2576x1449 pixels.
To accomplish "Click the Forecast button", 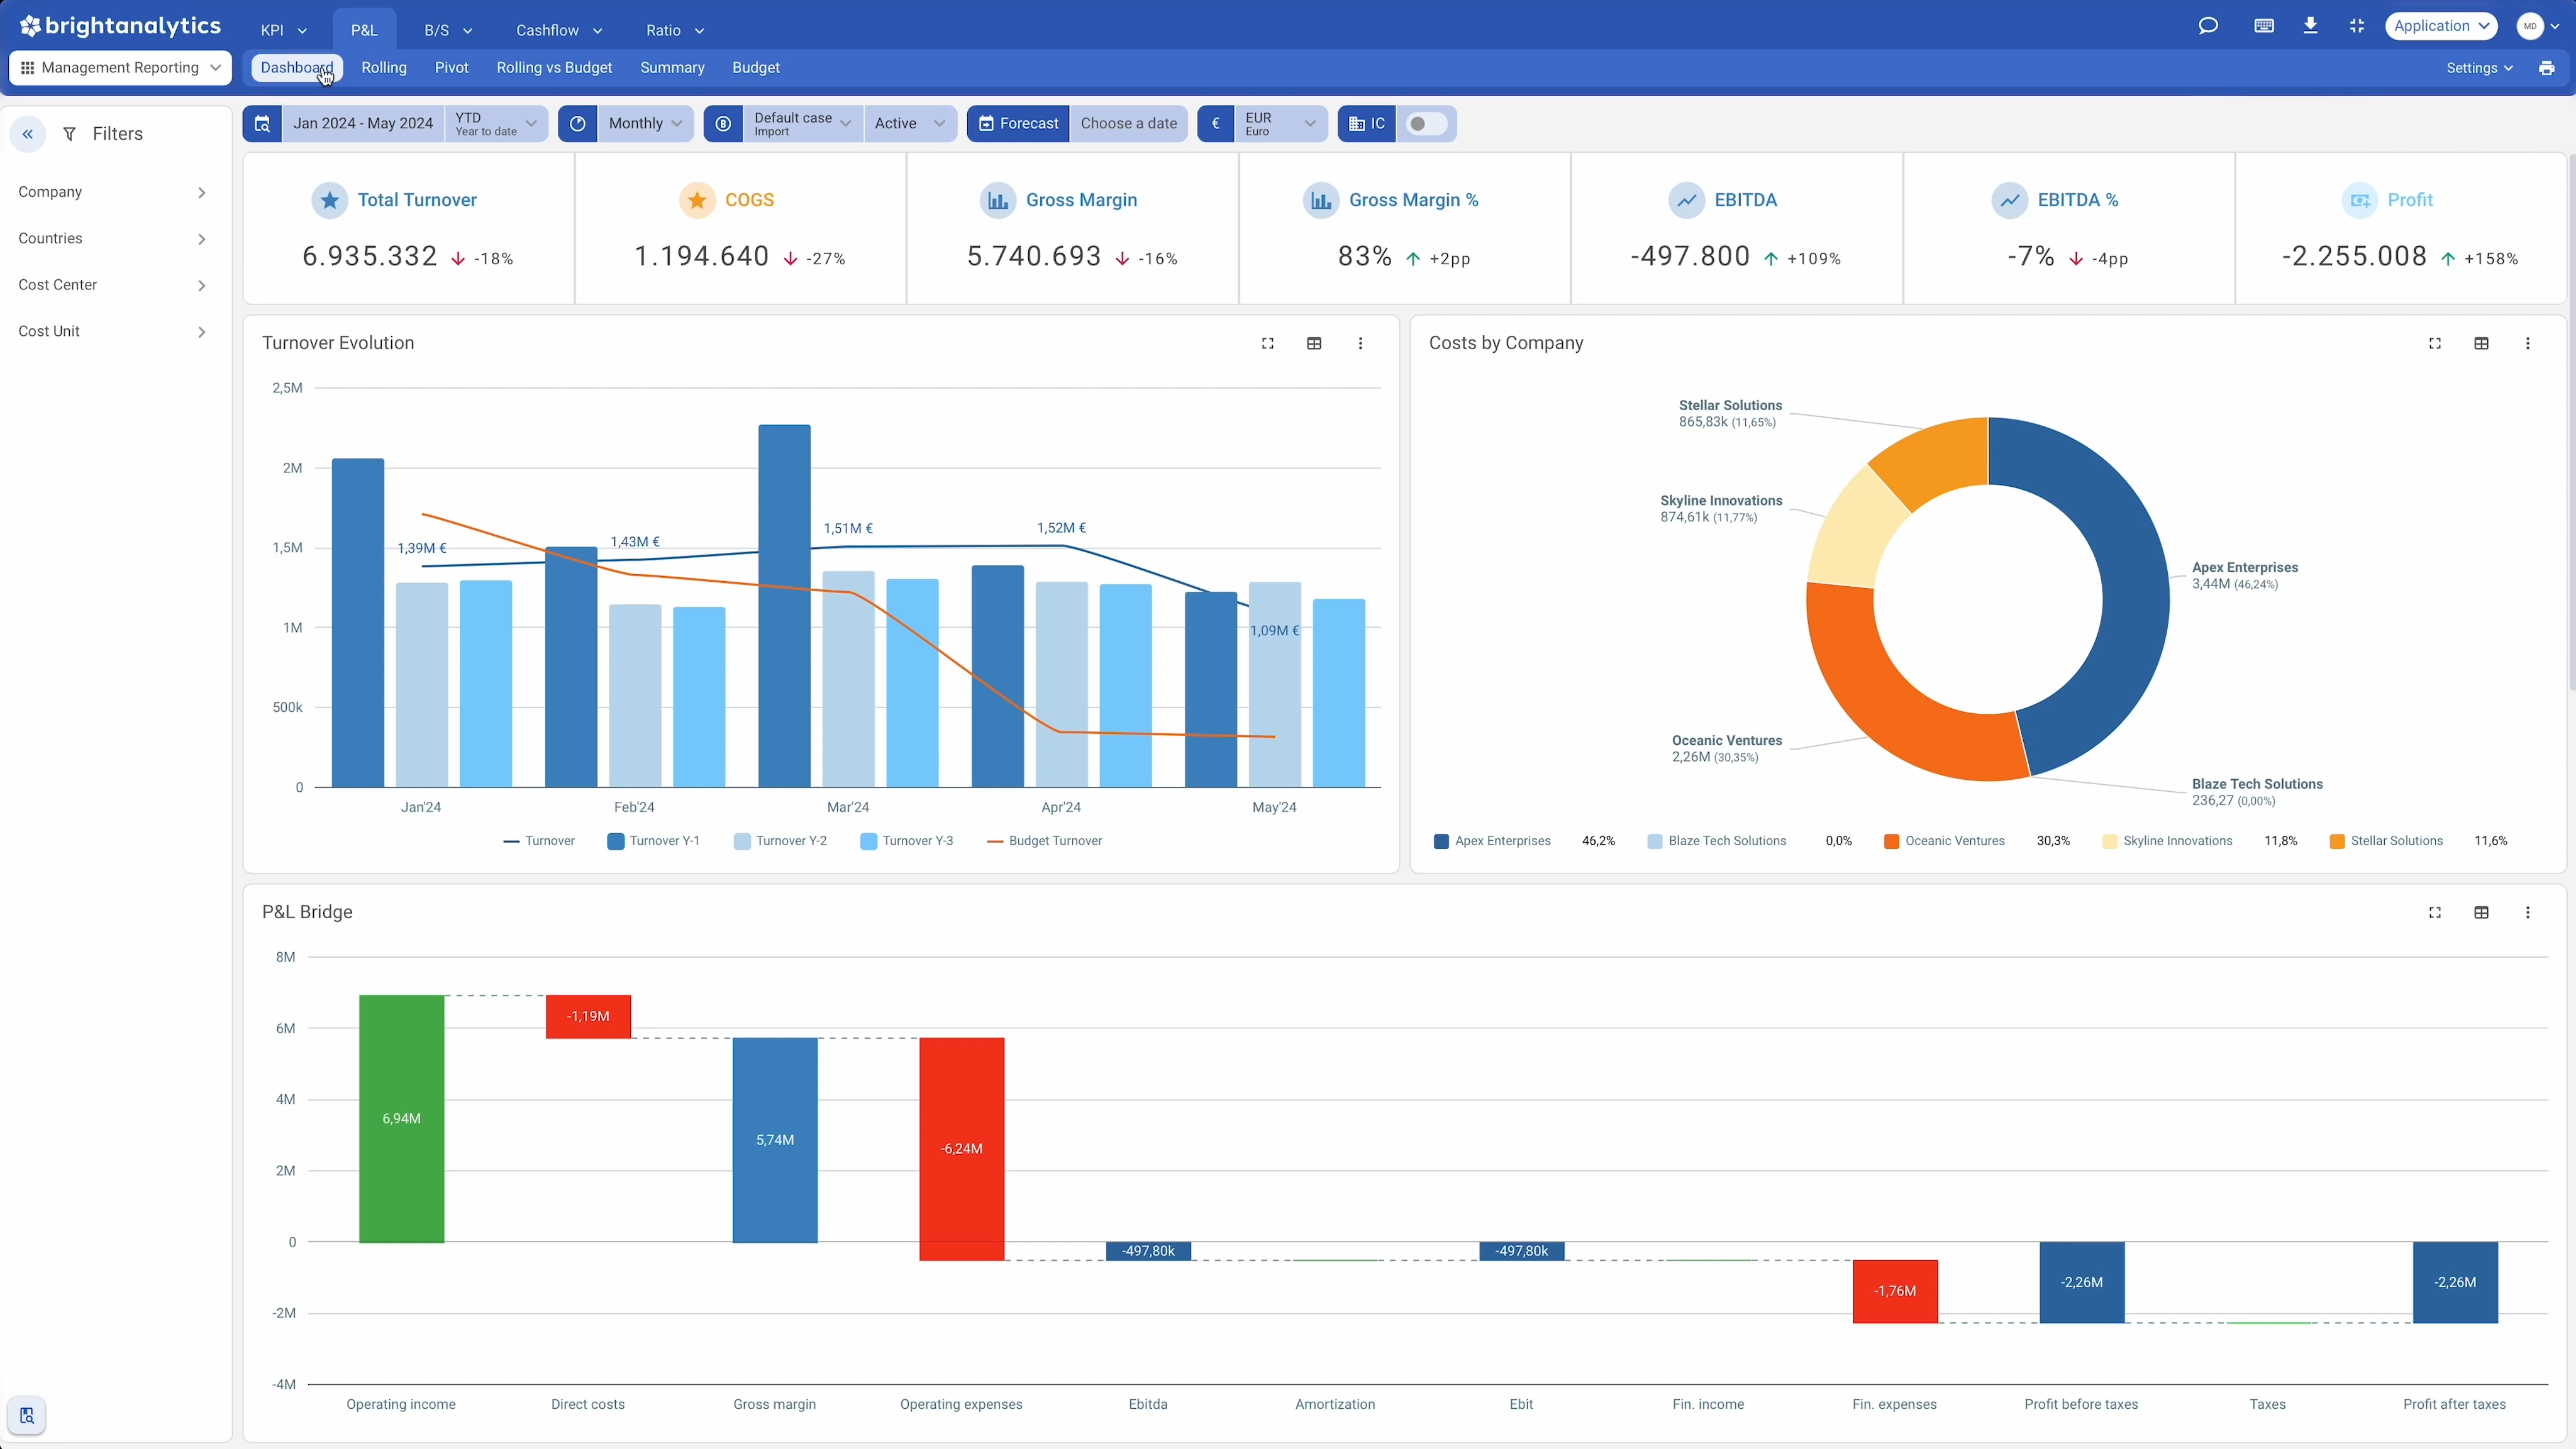I will [x=1018, y=123].
